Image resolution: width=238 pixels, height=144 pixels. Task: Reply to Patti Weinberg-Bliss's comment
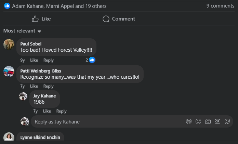pyautogui.click(x=49, y=86)
